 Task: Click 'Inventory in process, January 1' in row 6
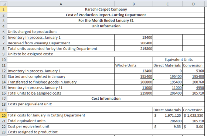click(x=61, y=37)
